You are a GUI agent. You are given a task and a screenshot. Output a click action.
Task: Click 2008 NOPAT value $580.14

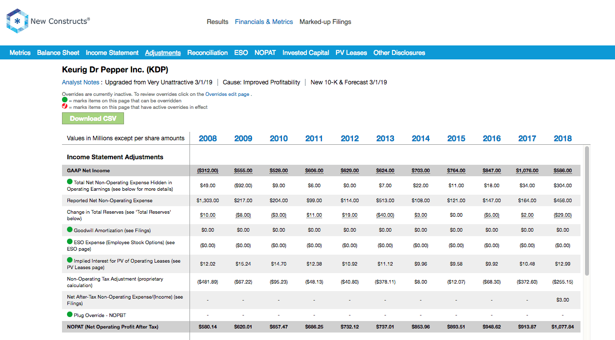208,327
